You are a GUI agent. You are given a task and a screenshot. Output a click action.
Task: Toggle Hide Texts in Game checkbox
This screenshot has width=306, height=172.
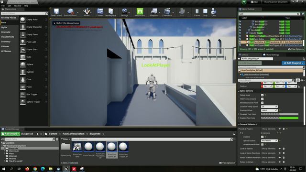(262, 99)
